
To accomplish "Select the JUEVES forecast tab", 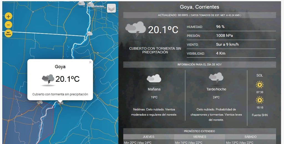I will (148, 137).
